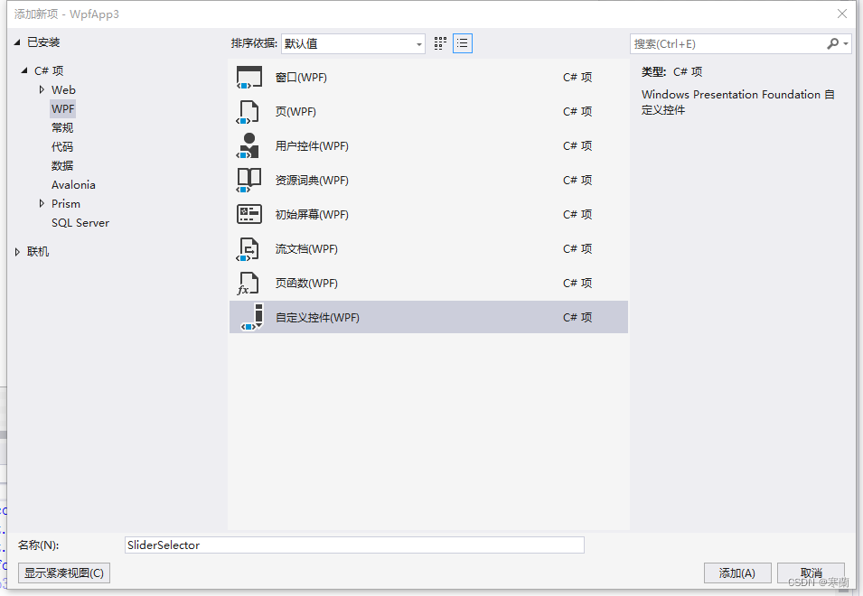The width and height of the screenshot is (863, 596).
Task: Choose the 页函数(WPF) template icon
Action: (x=248, y=283)
